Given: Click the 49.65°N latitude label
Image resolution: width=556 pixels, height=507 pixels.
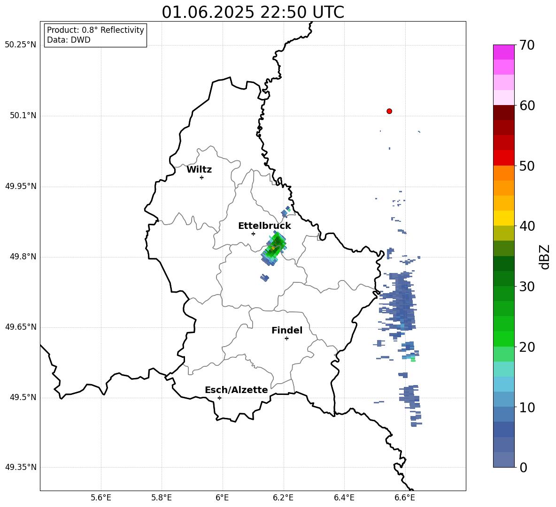Looking at the screenshot, I should click(x=21, y=327).
